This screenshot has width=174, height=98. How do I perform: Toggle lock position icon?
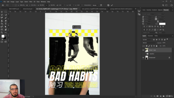151,46
